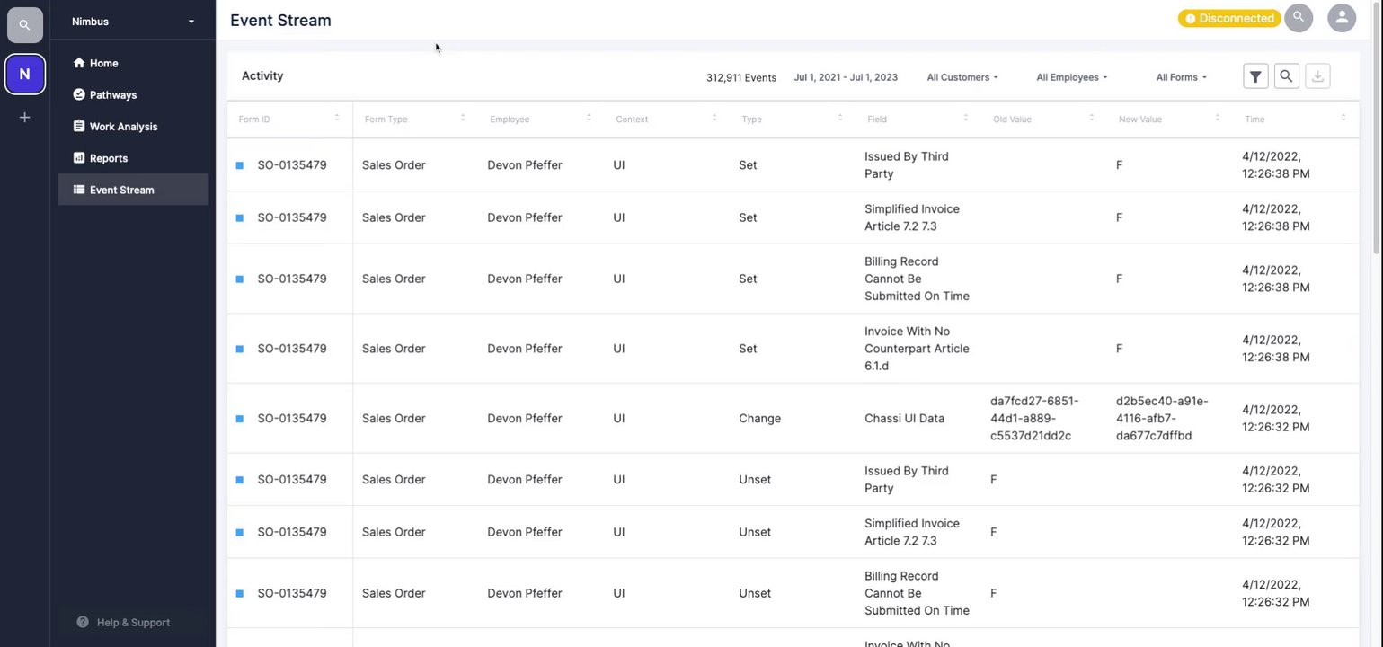Click the top header search icon
The height and width of the screenshot is (647, 1383).
pos(1299,18)
